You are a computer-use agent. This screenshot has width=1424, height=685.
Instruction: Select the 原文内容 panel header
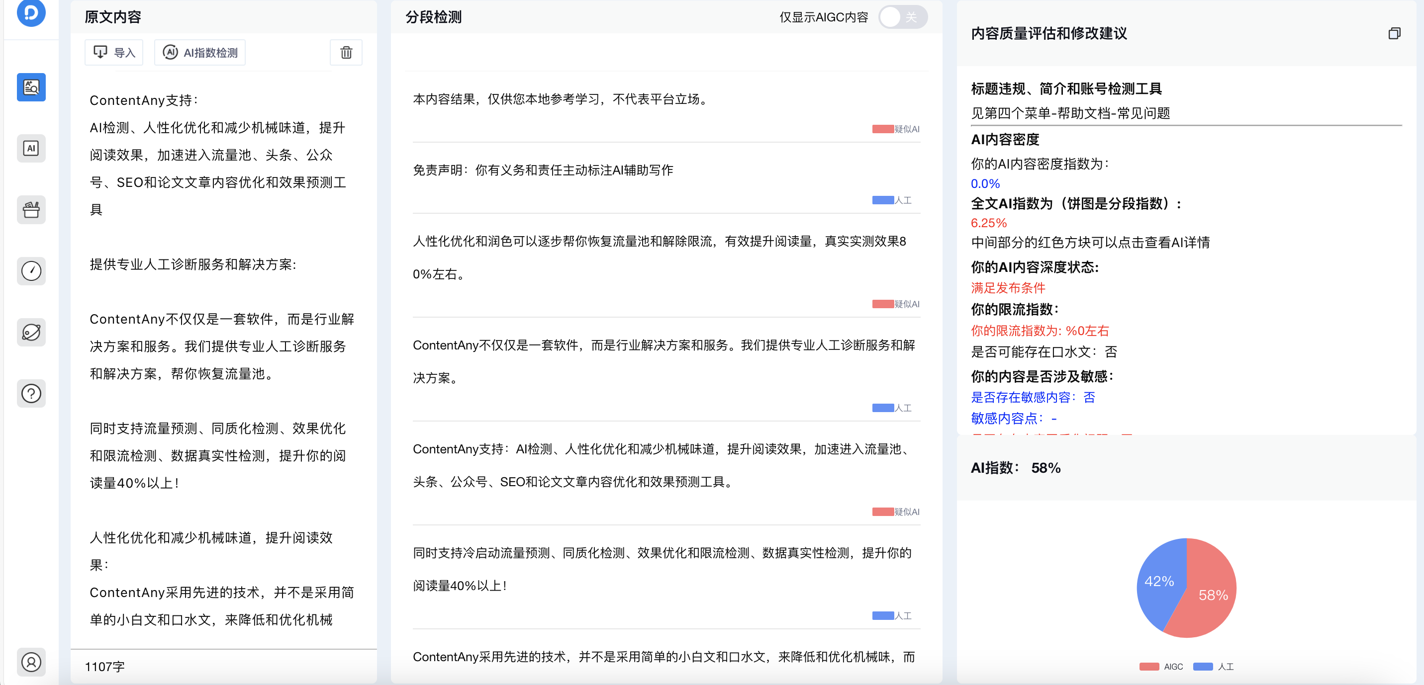pos(112,16)
